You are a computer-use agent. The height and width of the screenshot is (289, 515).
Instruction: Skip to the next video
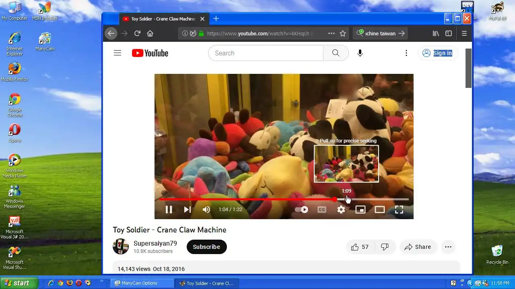(x=187, y=210)
